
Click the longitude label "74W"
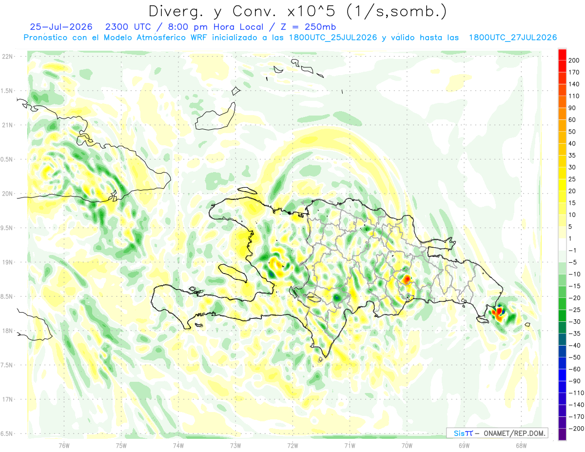pos(178,445)
